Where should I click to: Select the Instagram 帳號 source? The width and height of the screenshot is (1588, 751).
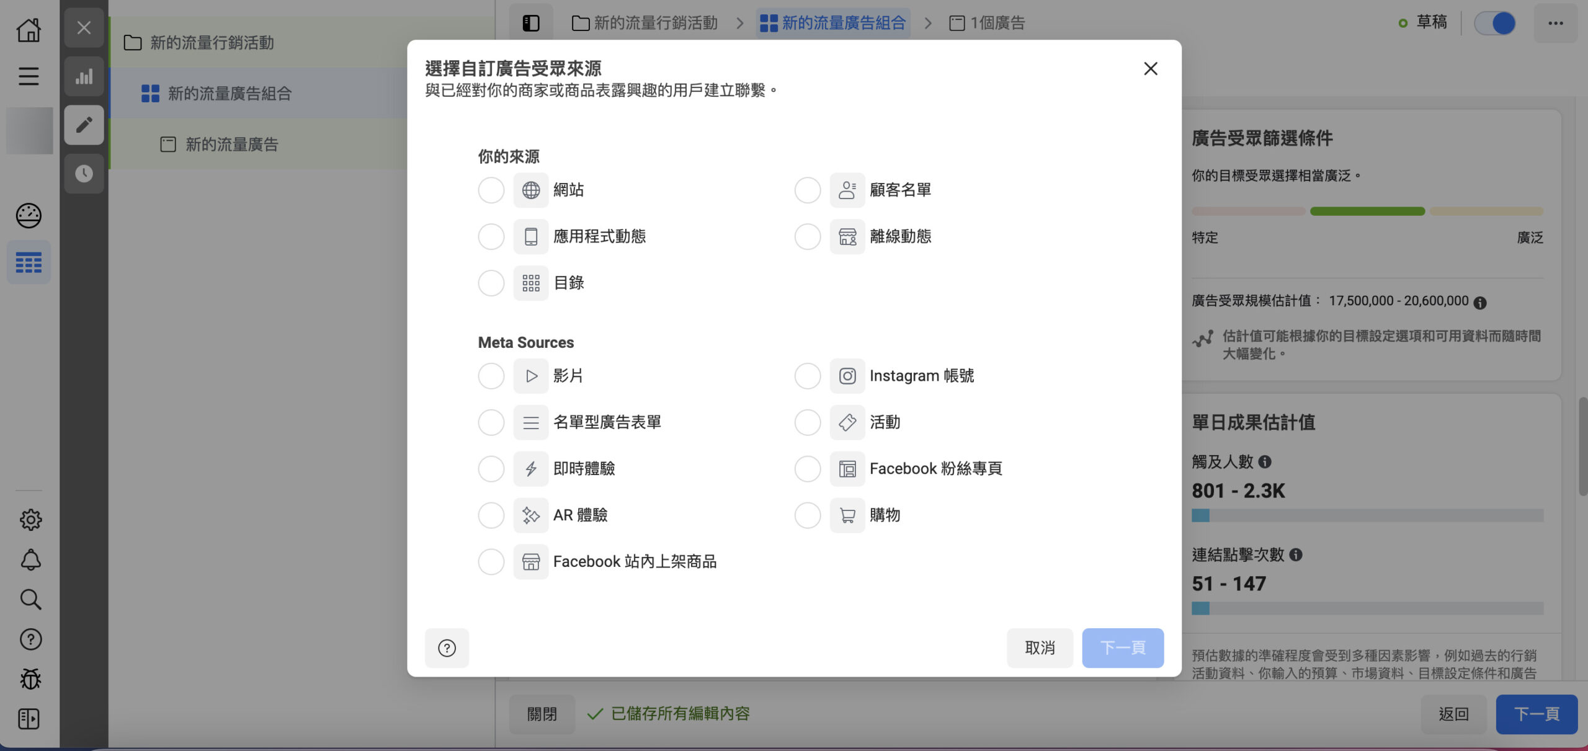coord(807,375)
